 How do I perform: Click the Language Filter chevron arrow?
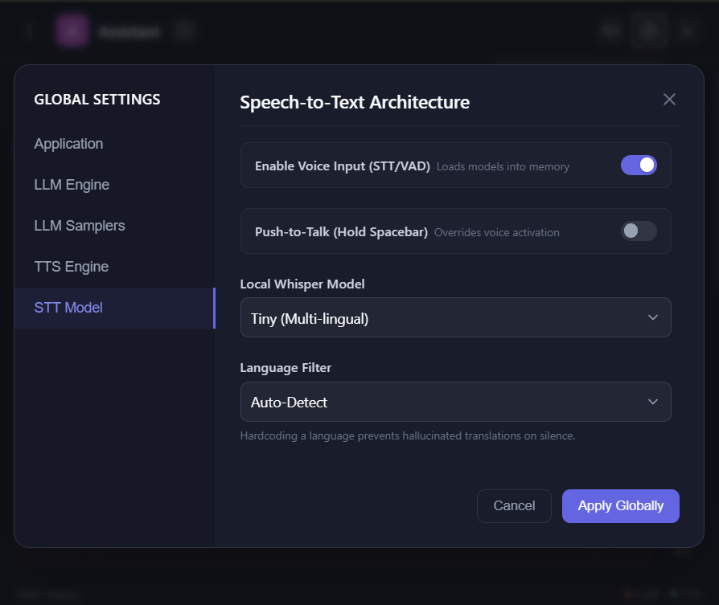click(x=653, y=402)
